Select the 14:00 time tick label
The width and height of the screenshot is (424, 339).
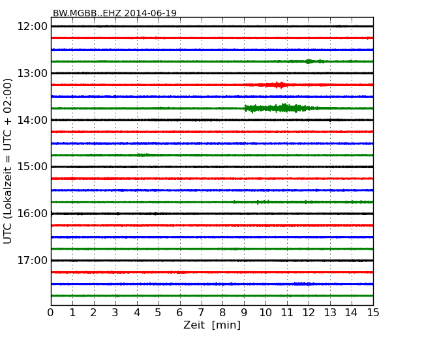click(x=32, y=120)
